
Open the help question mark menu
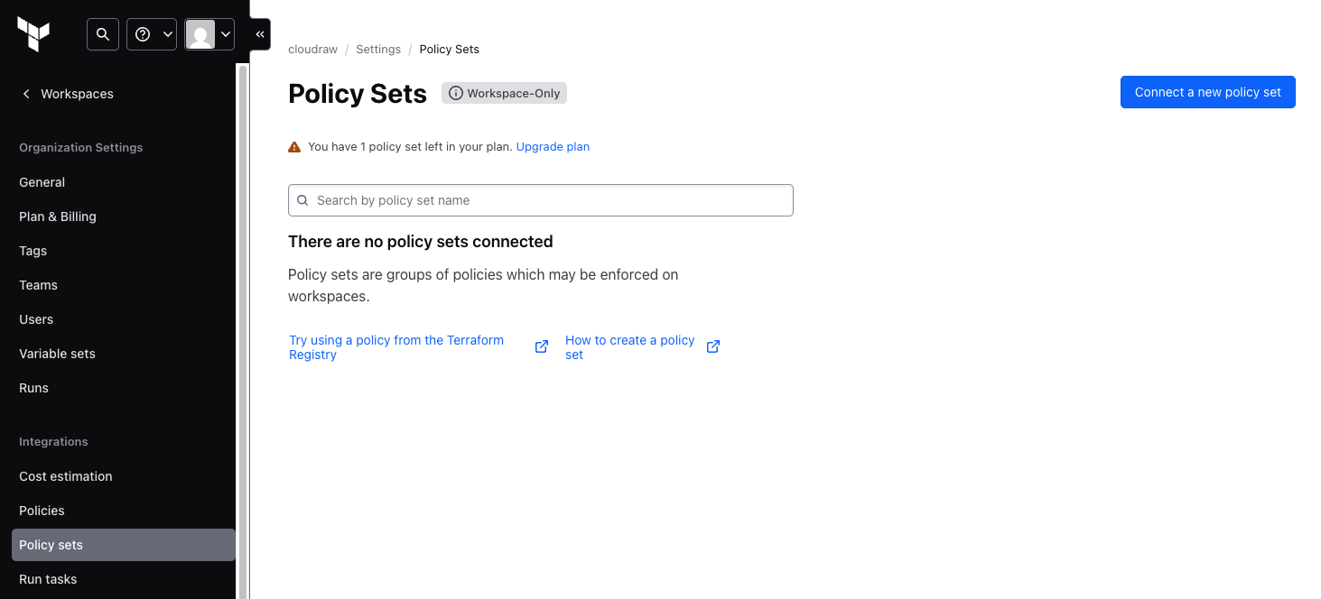pos(152,34)
